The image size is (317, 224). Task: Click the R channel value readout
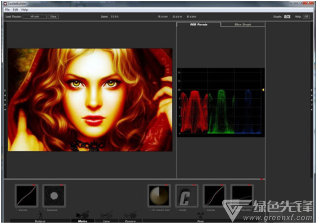coord(163,16)
